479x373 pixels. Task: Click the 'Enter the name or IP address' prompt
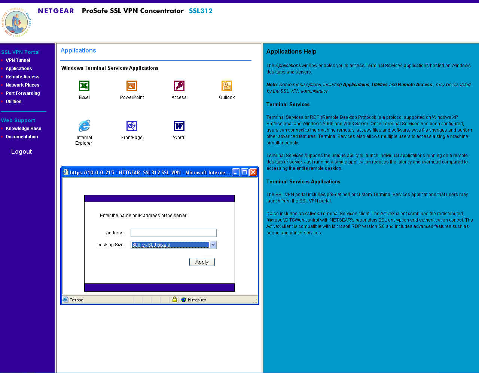click(144, 216)
